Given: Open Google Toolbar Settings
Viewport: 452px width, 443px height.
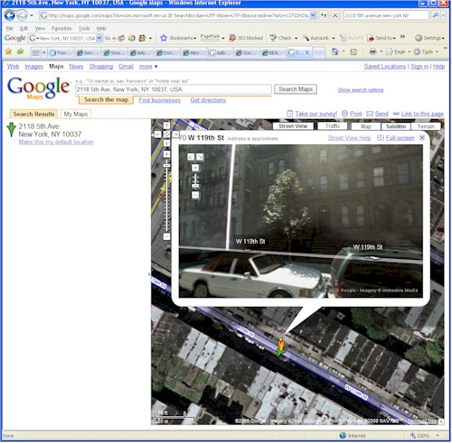Looking at the screenshot, I should (428, 38).
